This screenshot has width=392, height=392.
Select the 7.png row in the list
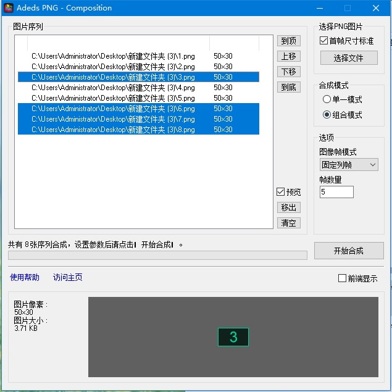coord(138,119)
